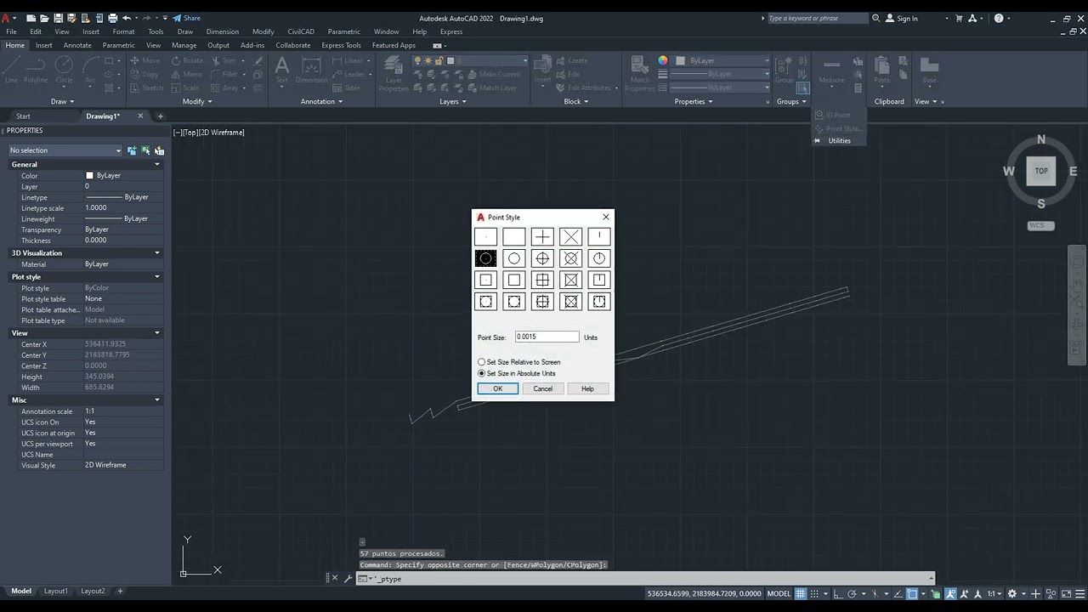This screenshot has width=1088, height=612.
Task: Select the circle point style in the dialog
Action: (514, 258)
